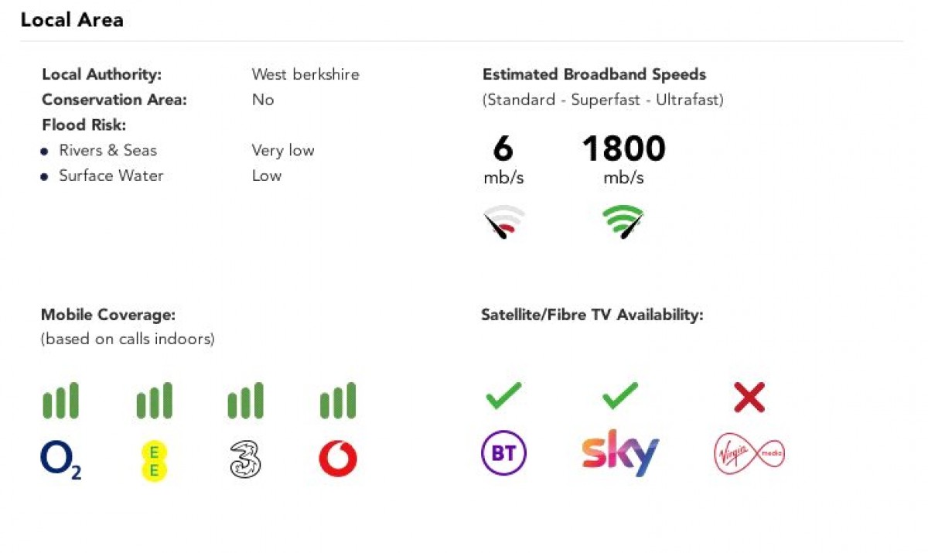
Task: Click the red slow-speed broadband gauge icon
Action: pyautogui.click(x=503, y=222)
